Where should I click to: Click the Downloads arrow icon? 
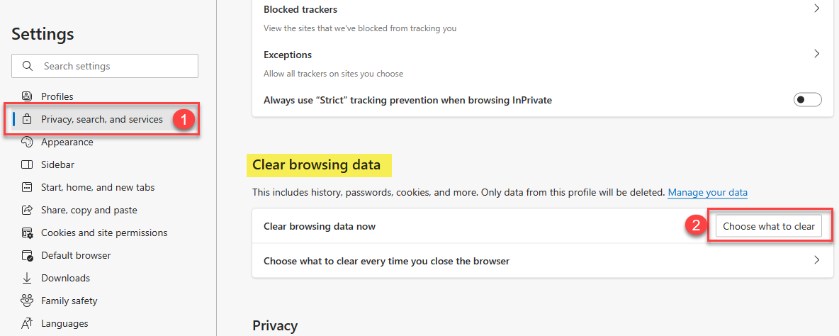point(27,278)
